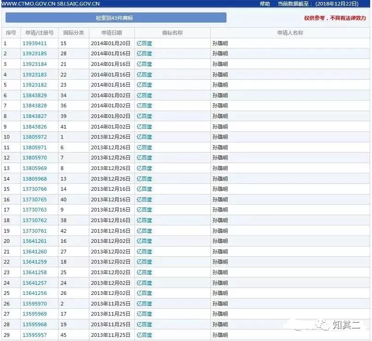This screenshot has width=372, height=341.
Task: Open registration number 13595957
Action: pos(35,335)
